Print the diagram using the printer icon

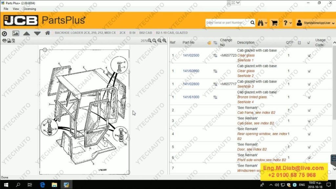[4, 41]
